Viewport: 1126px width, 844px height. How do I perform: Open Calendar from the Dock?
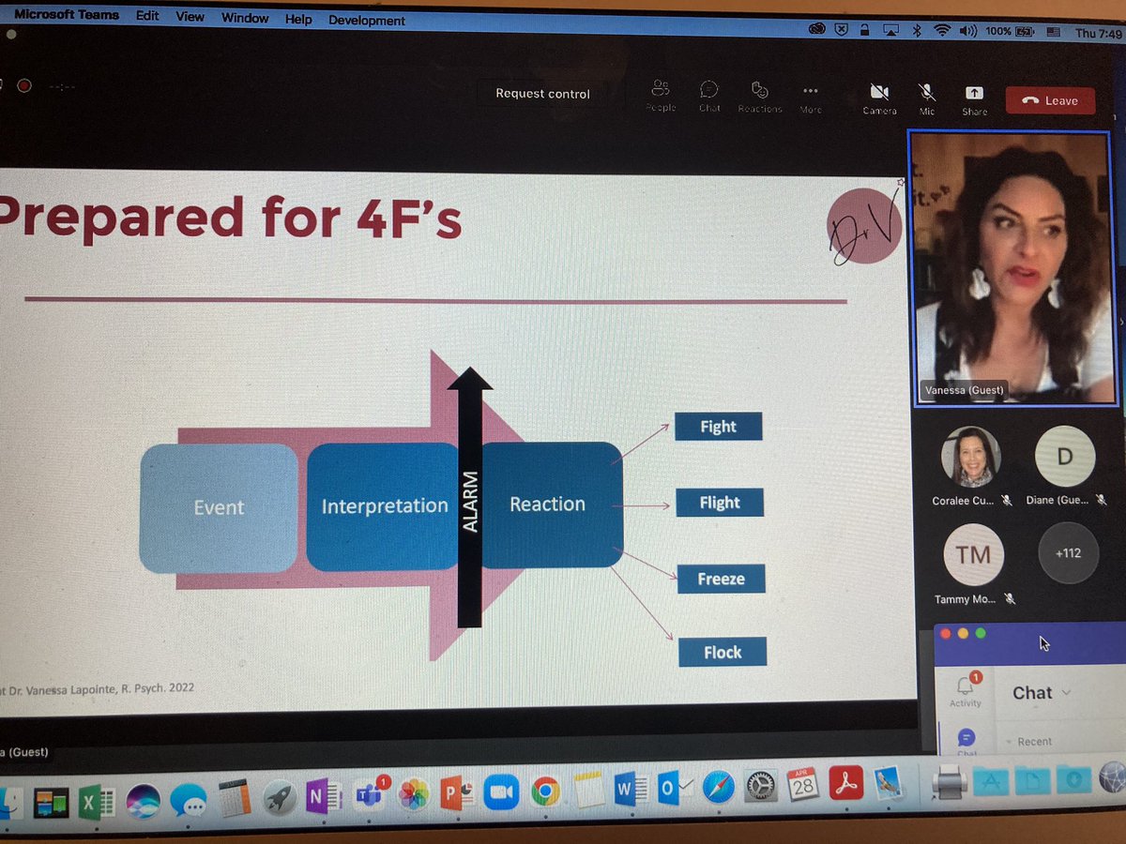803,783
